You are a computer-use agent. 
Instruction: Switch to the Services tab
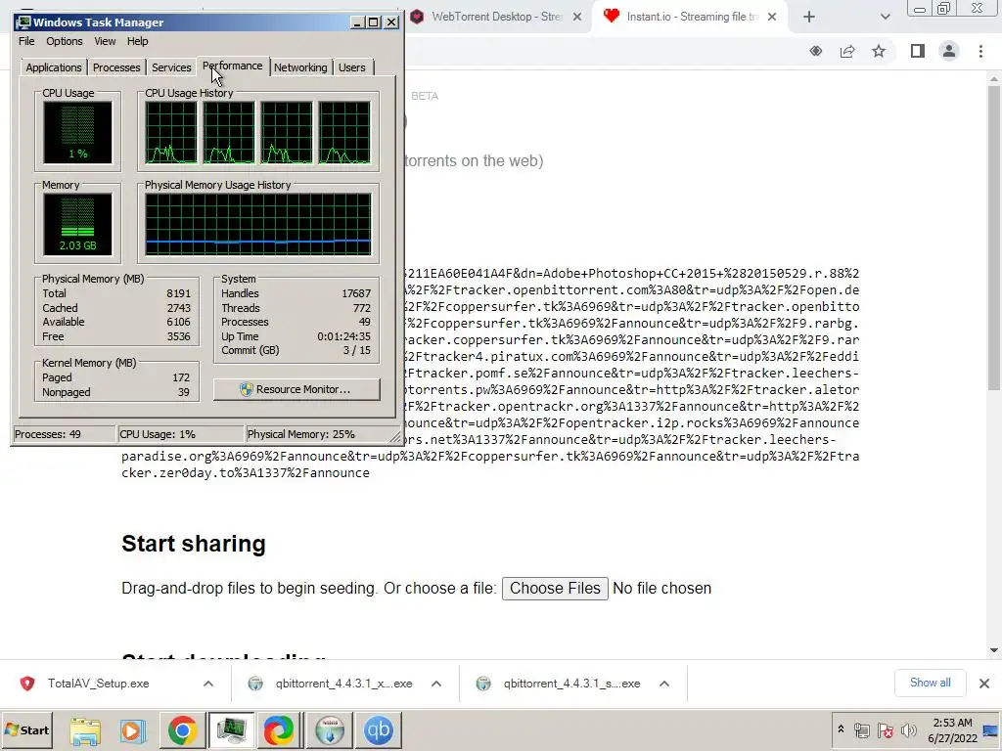[x=171, y=67]
